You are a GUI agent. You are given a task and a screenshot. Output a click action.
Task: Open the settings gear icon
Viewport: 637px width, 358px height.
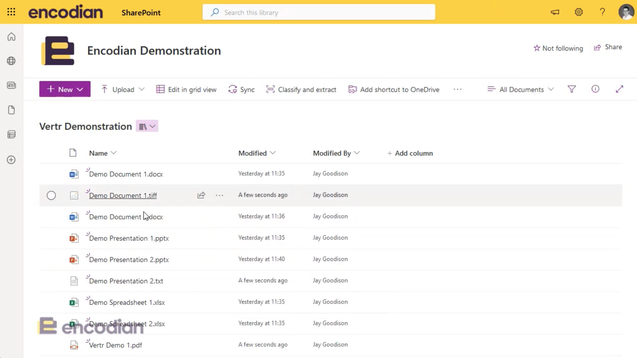(579, 12)
